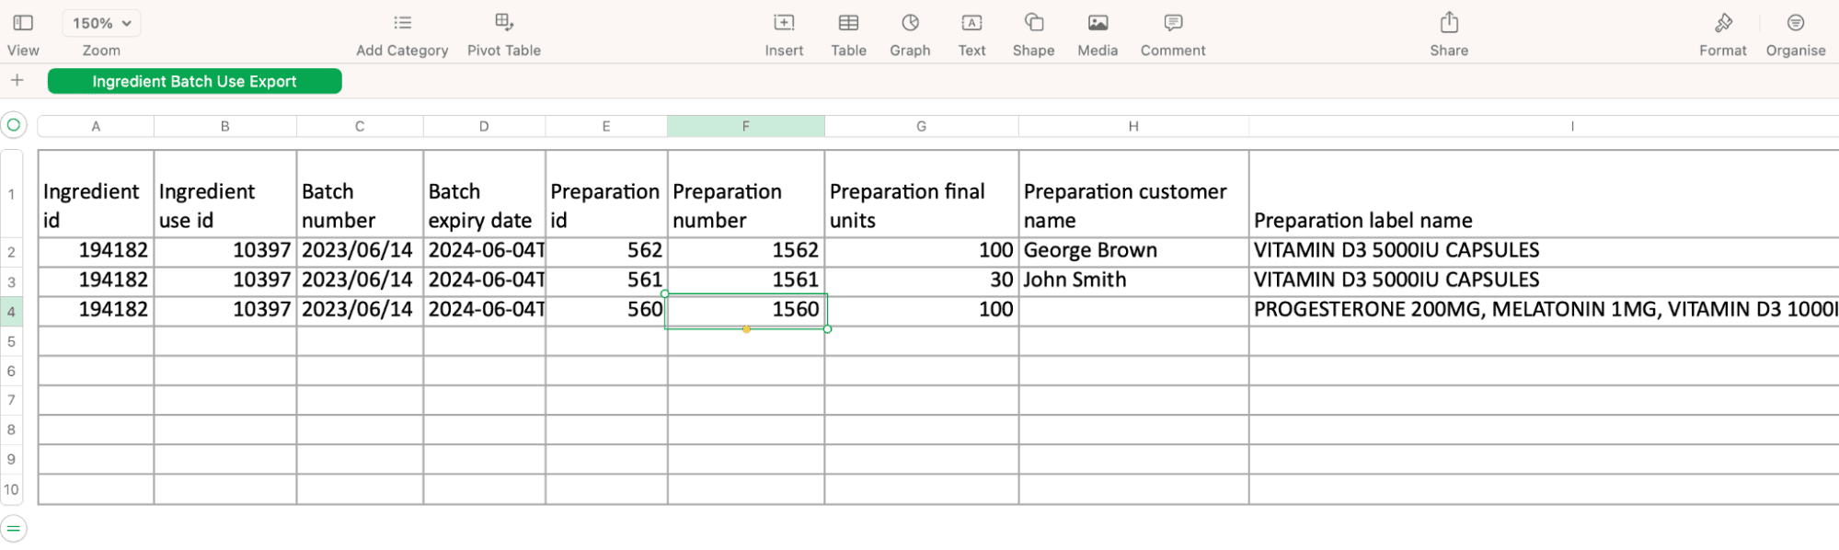Select the Preparation id cell 561
The height and width of the screenshot is (550, 1839).
606,281
